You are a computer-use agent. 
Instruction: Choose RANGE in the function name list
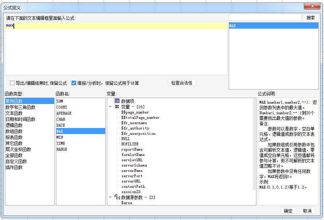[x=81, y=149]
